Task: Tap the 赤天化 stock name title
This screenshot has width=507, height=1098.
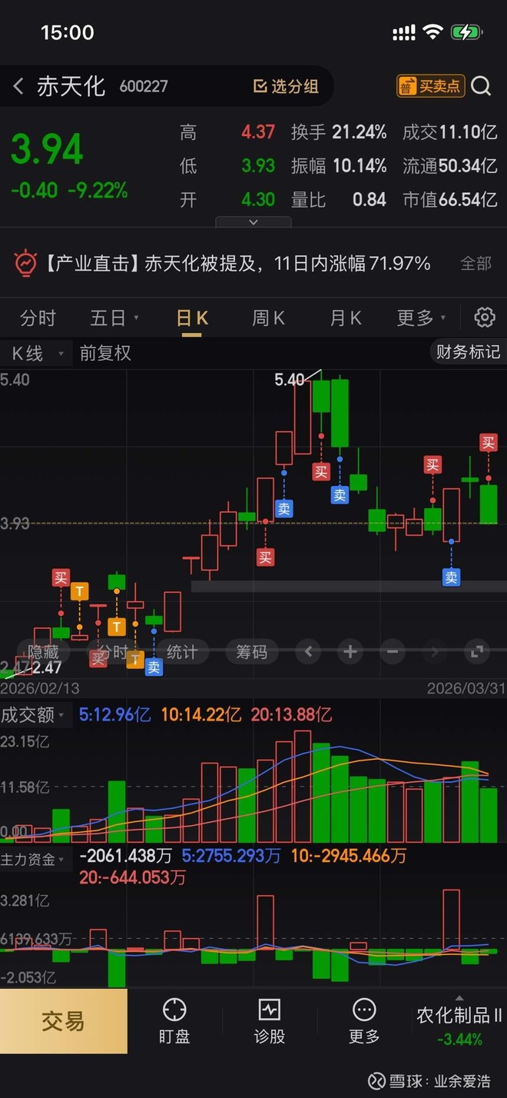Action: (71, 86)
